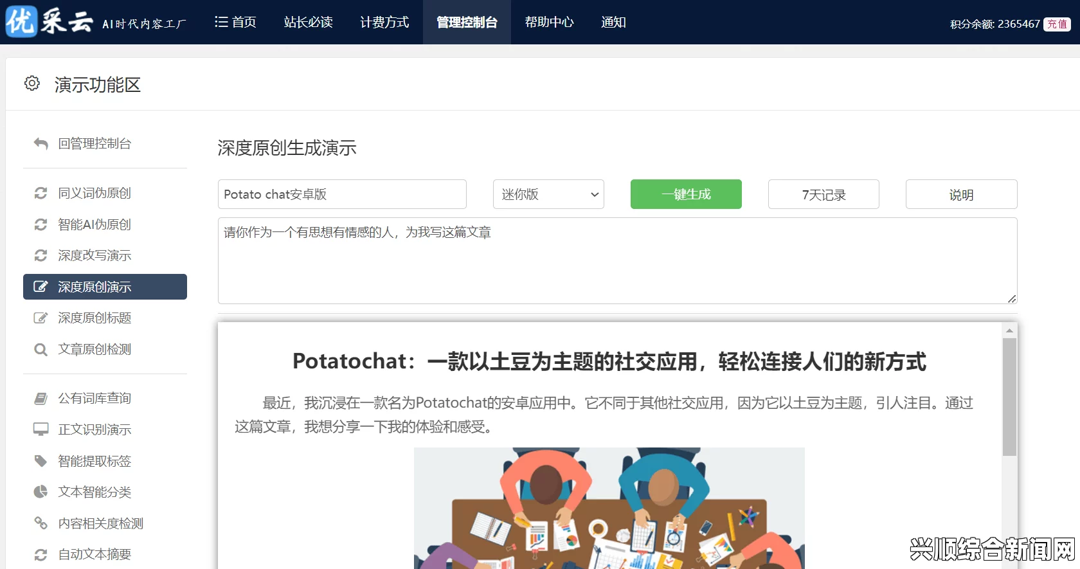This screenshot has width=1080, height=569.
Task: Click the green 一键生成 button
Action: click(686, 194)
